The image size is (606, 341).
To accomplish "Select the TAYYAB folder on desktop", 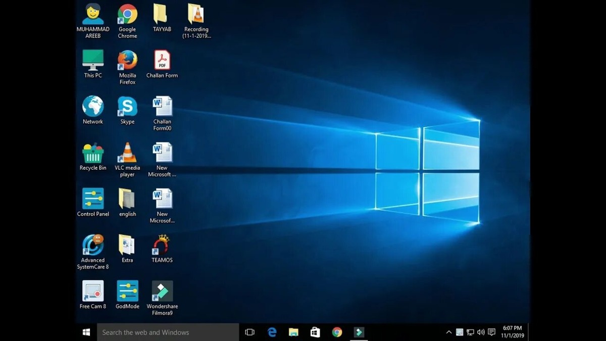I will pos(162,18).
